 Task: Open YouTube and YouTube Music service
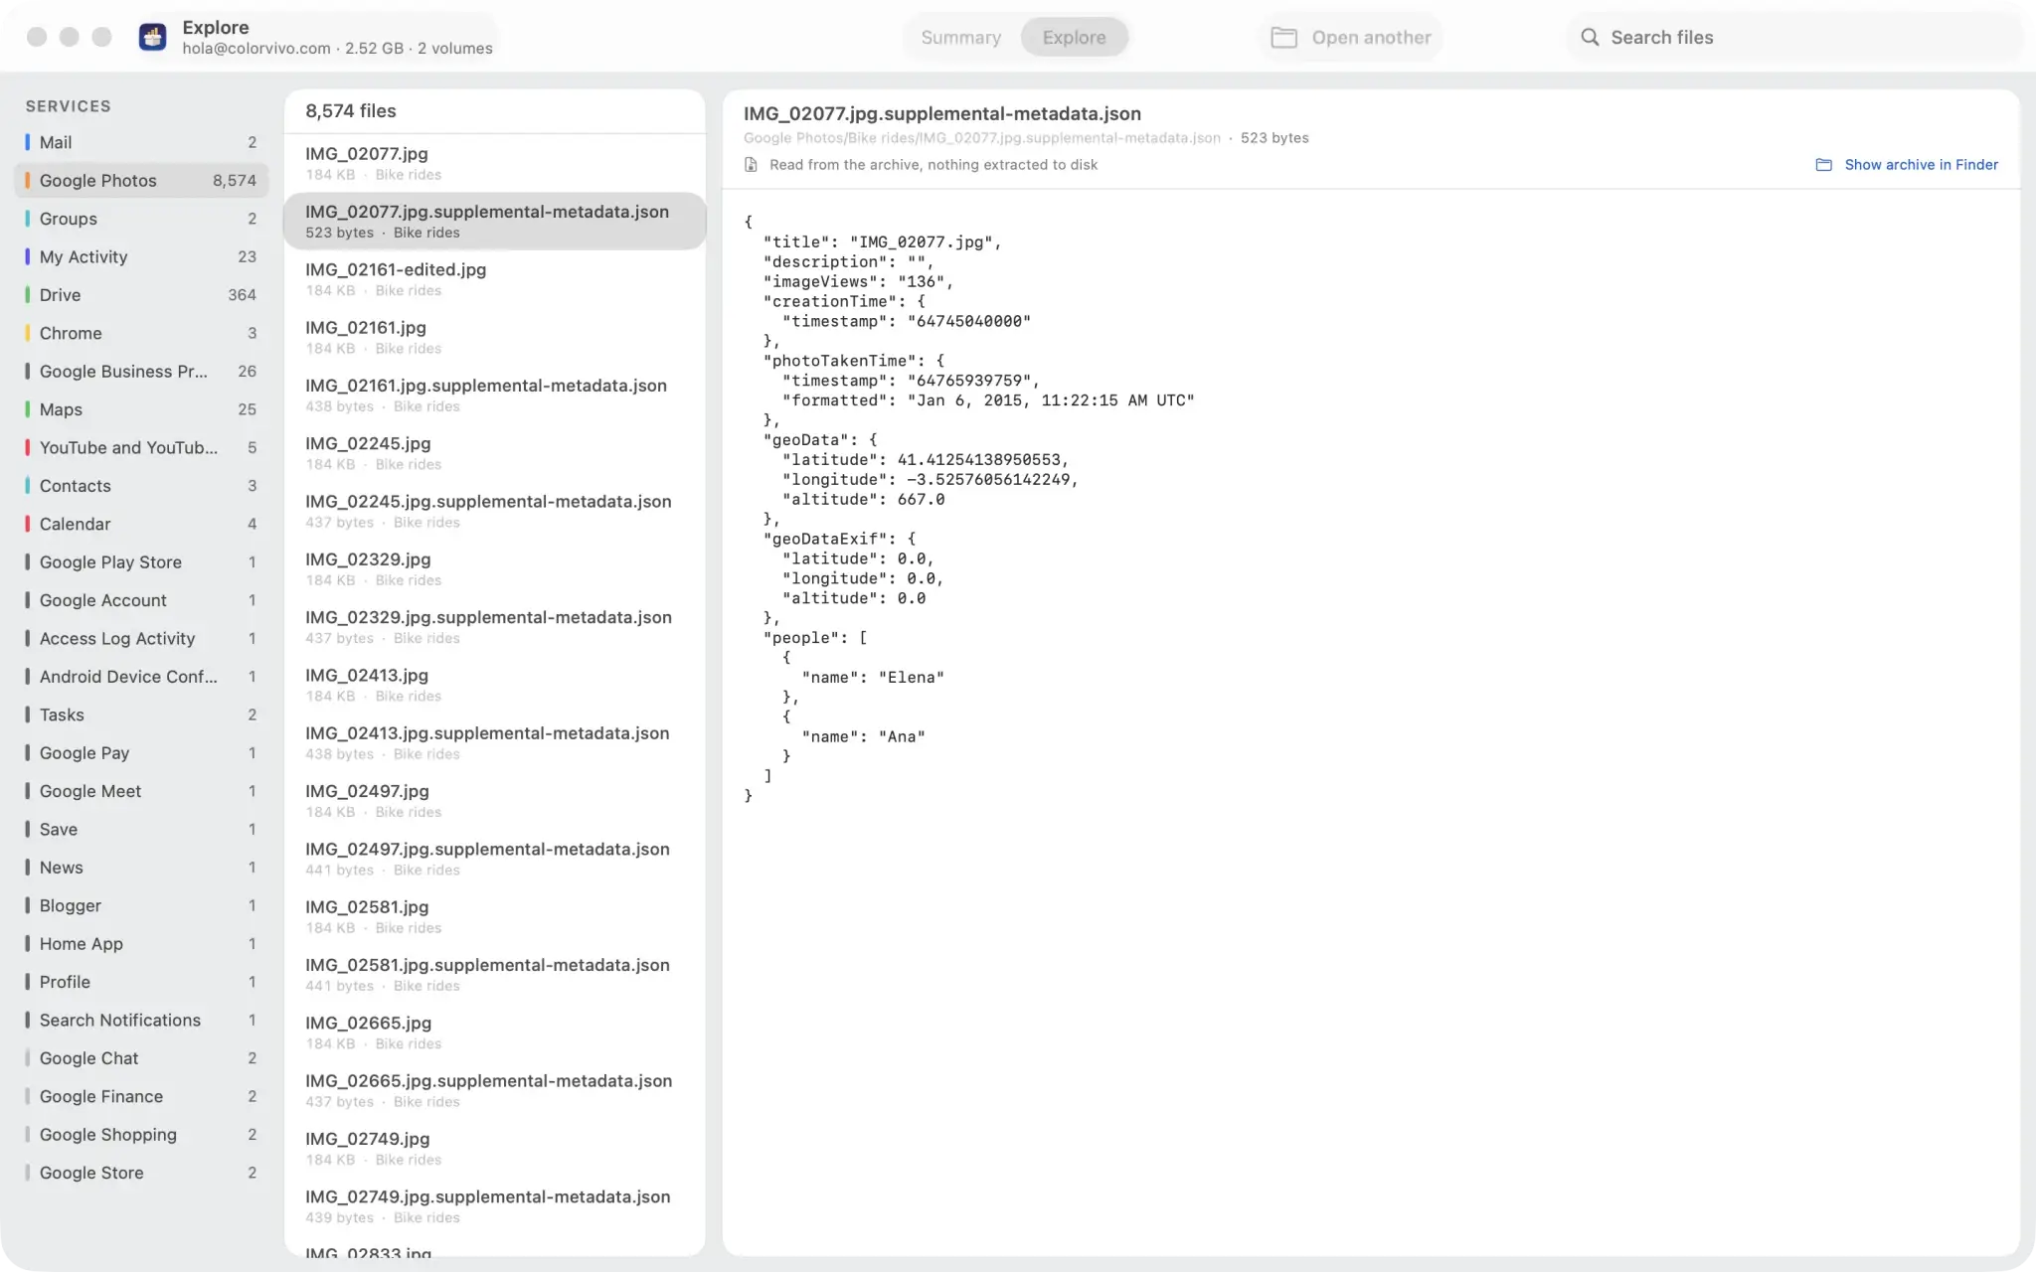(x=141, y=447)
